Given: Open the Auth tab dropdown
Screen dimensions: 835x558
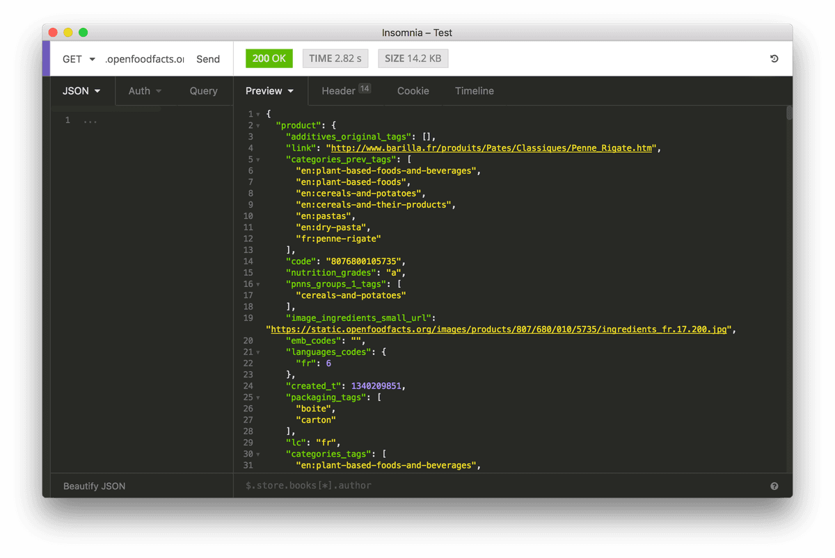Looking at the screenshot, I should (x=145, y=91).
